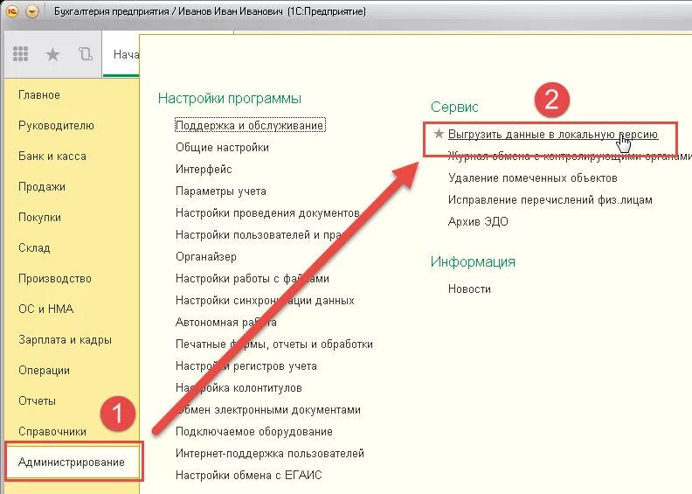This screenshot has height=494, width=692.
Task: Open Интерфейс settings
Action: [204, 169]
